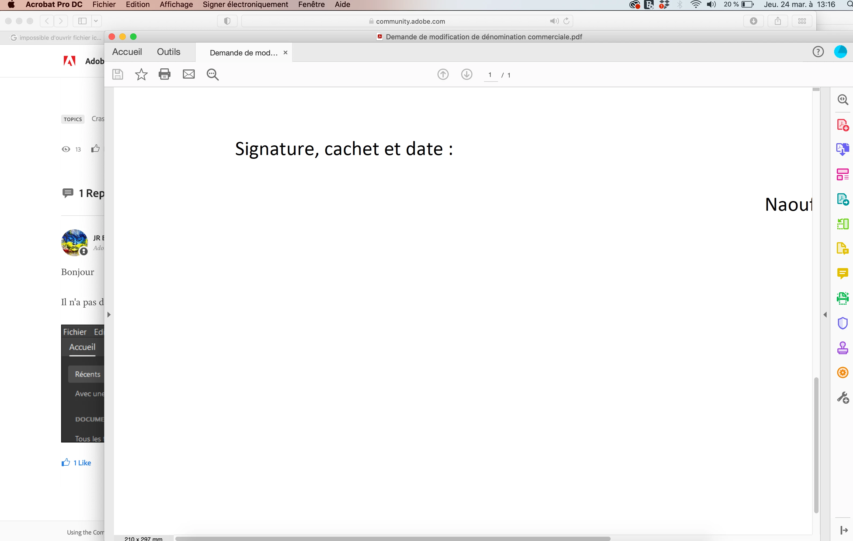
Task: Collapse the right tools pane arrow
Action: (x=825, y=314)
